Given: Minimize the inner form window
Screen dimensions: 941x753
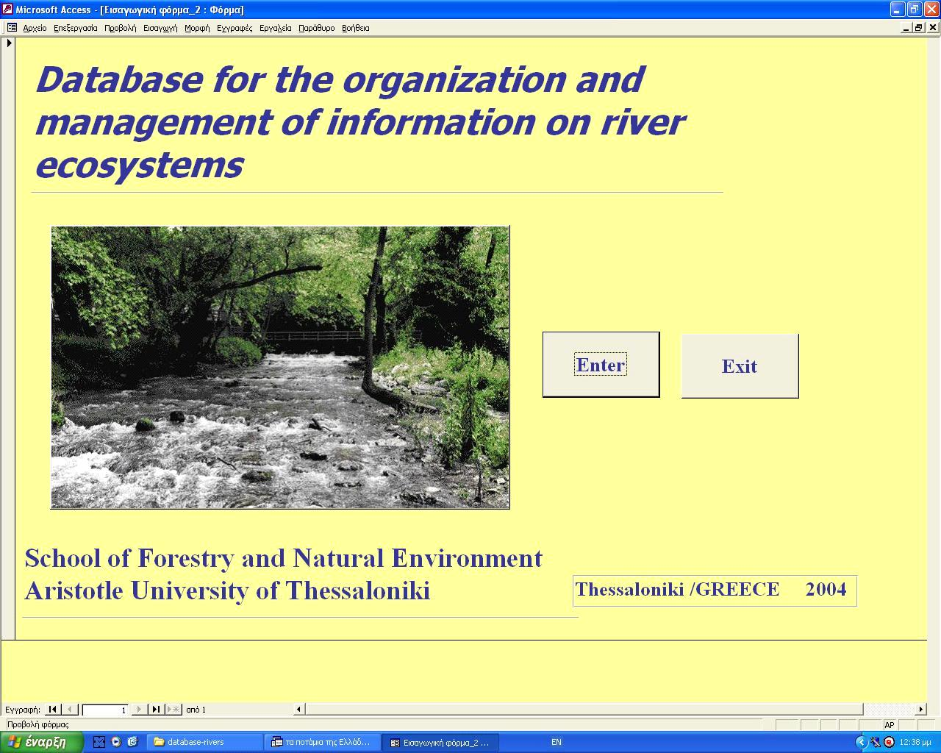Looking at the screenshot, I should (906, 28).
